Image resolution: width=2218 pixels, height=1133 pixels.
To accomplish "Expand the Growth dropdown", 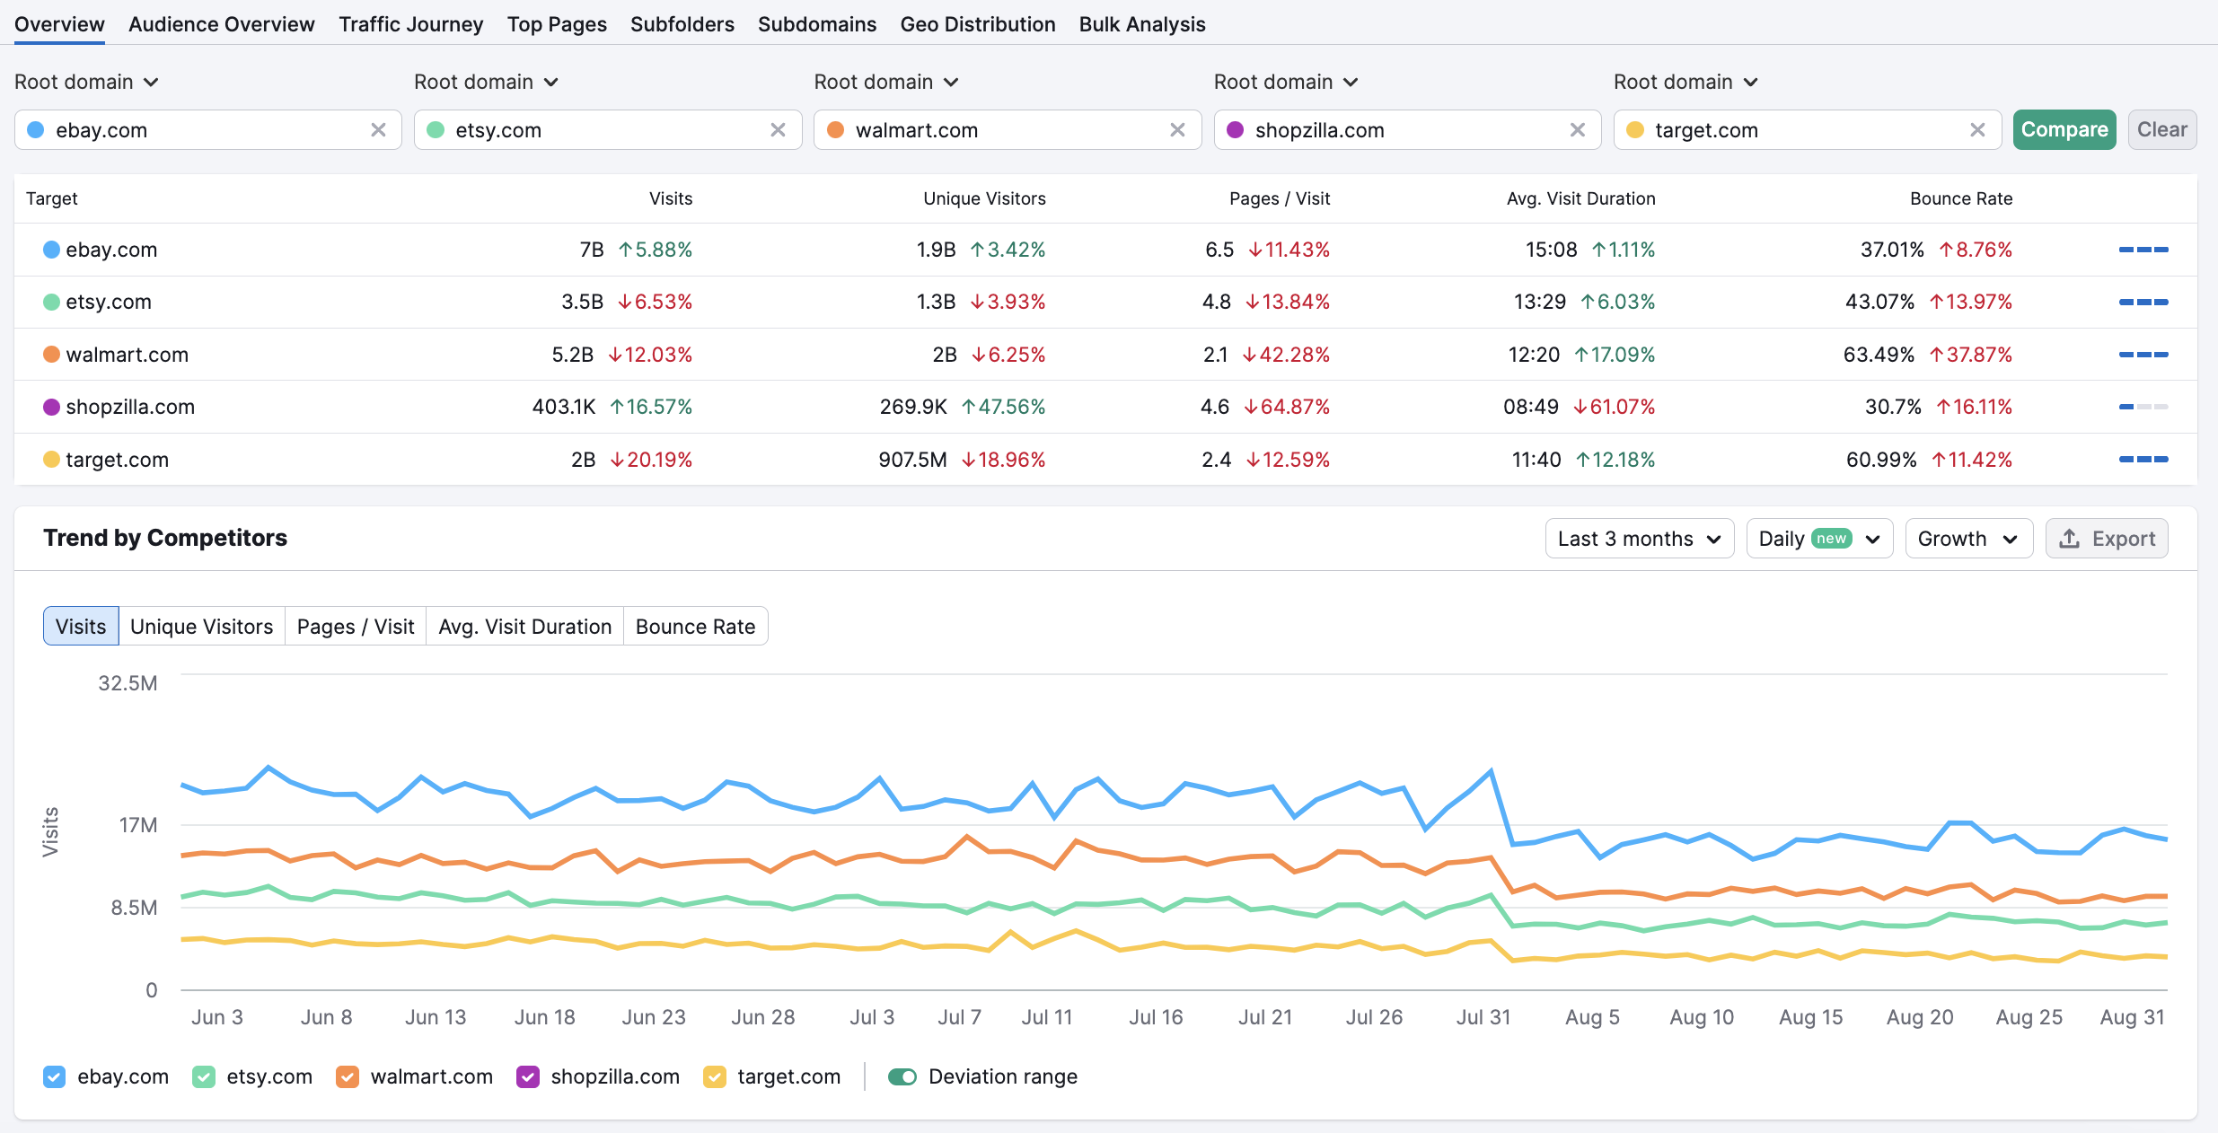I will point(1969,539).
